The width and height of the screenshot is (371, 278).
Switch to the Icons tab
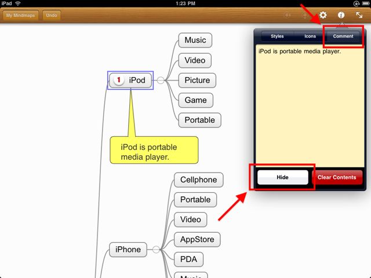tap(310, 36)
